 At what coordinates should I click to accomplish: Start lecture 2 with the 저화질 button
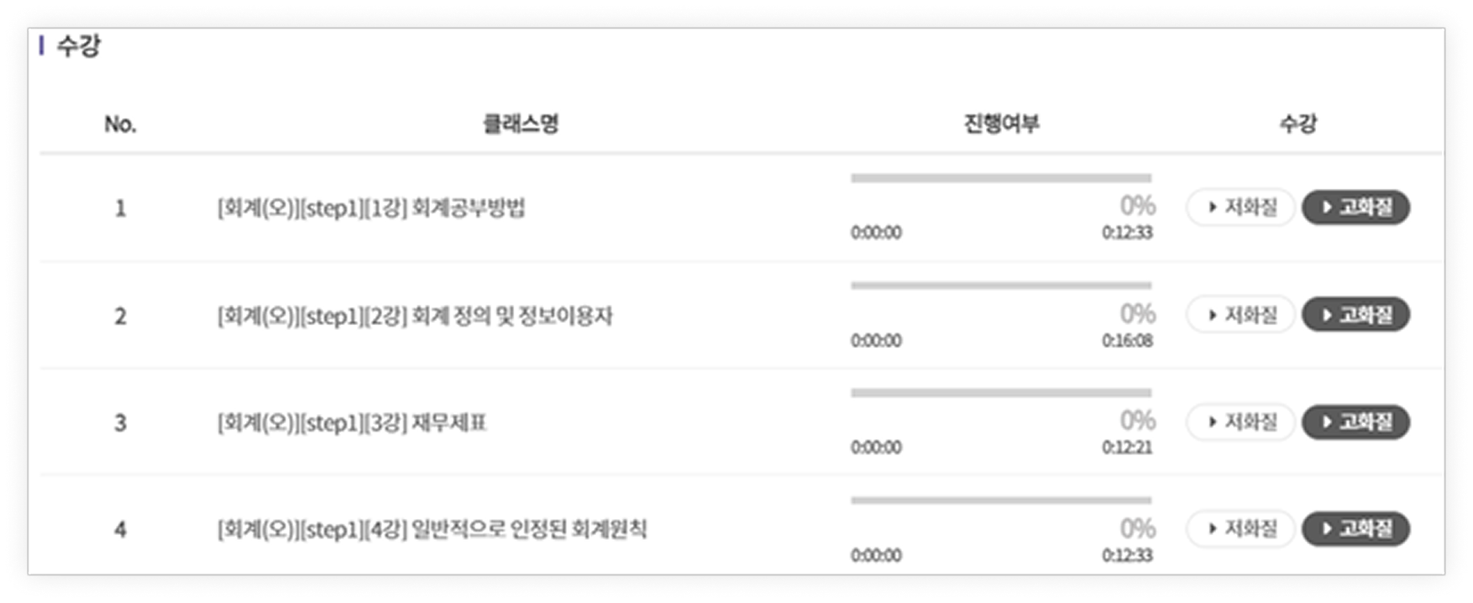click(x=1240, y=315)
